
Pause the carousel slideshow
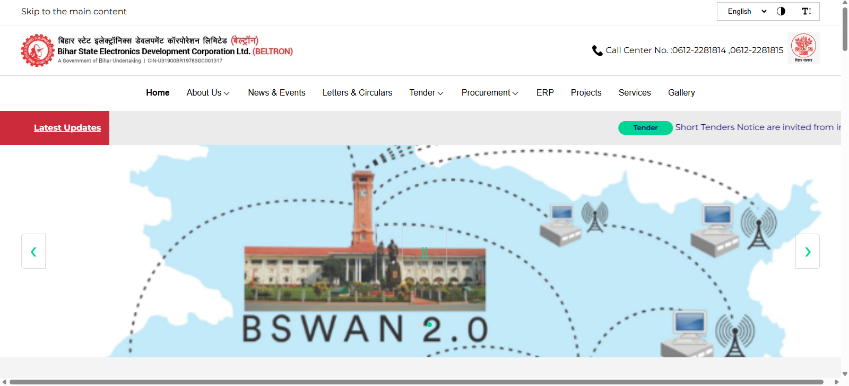tap(424, 252)
